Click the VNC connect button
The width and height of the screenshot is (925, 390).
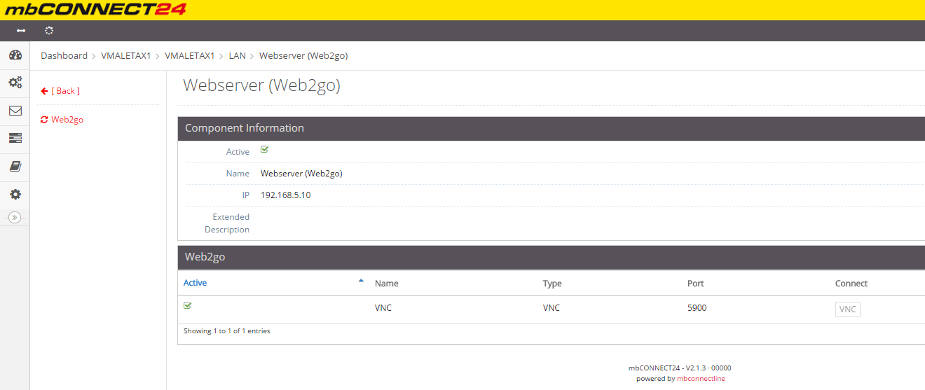[x=848, y=309]
